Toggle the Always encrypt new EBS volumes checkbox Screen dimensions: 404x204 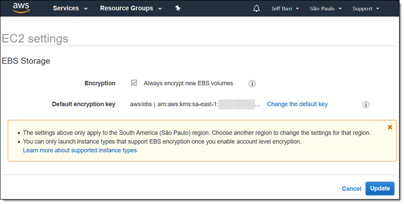134,83
